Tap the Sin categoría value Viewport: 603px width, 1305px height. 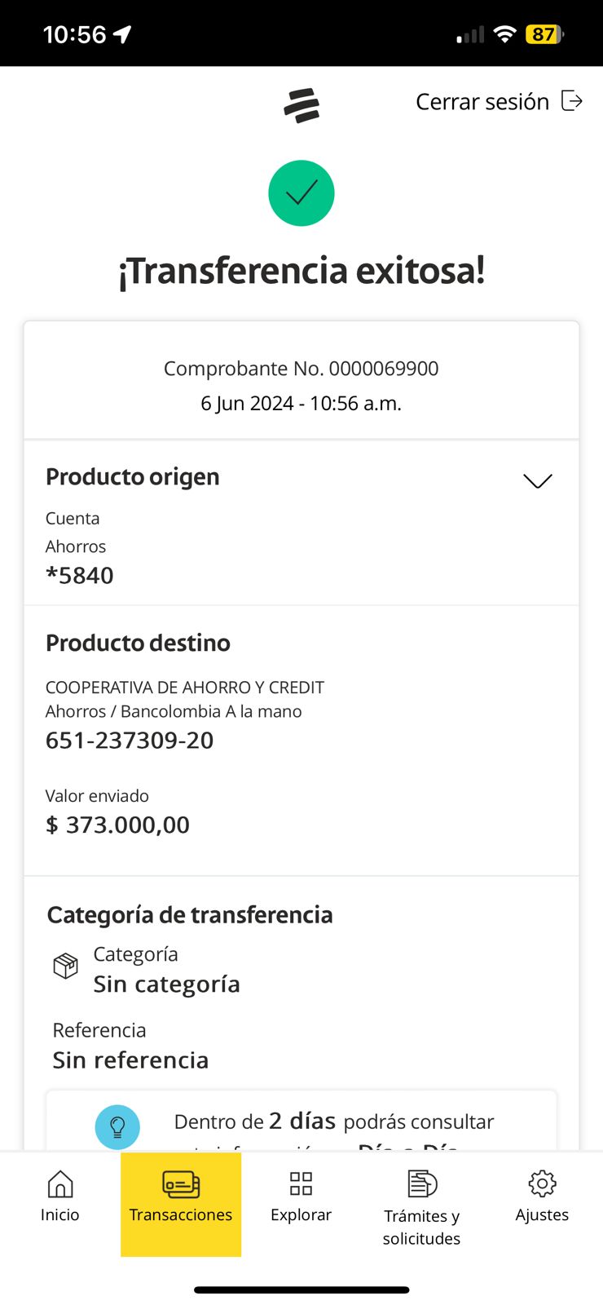pyautogui.click(x=166, y=984)
